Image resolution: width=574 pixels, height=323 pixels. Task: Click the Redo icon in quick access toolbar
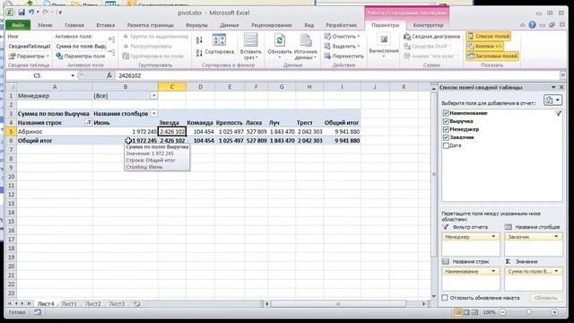(x=46, y=13)
